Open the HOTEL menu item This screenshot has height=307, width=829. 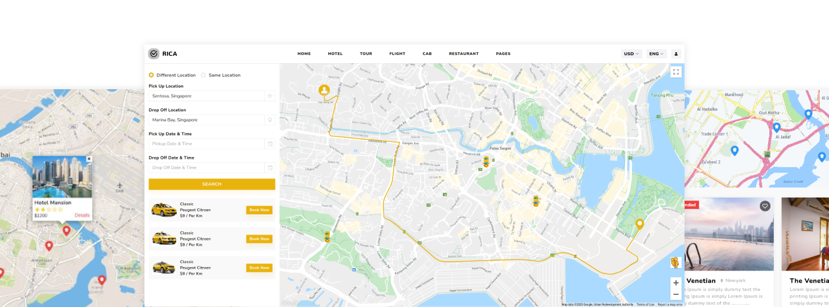(335, 54)
